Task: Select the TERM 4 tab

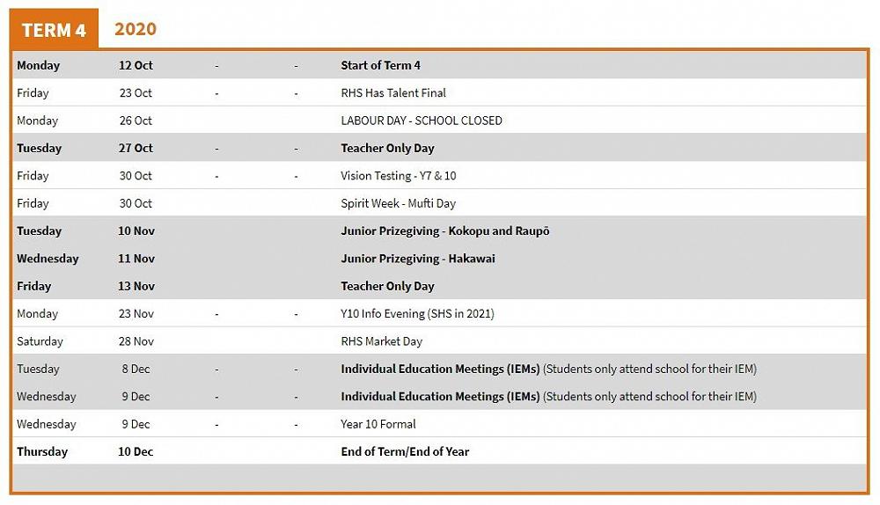Action: pos(54,30)
